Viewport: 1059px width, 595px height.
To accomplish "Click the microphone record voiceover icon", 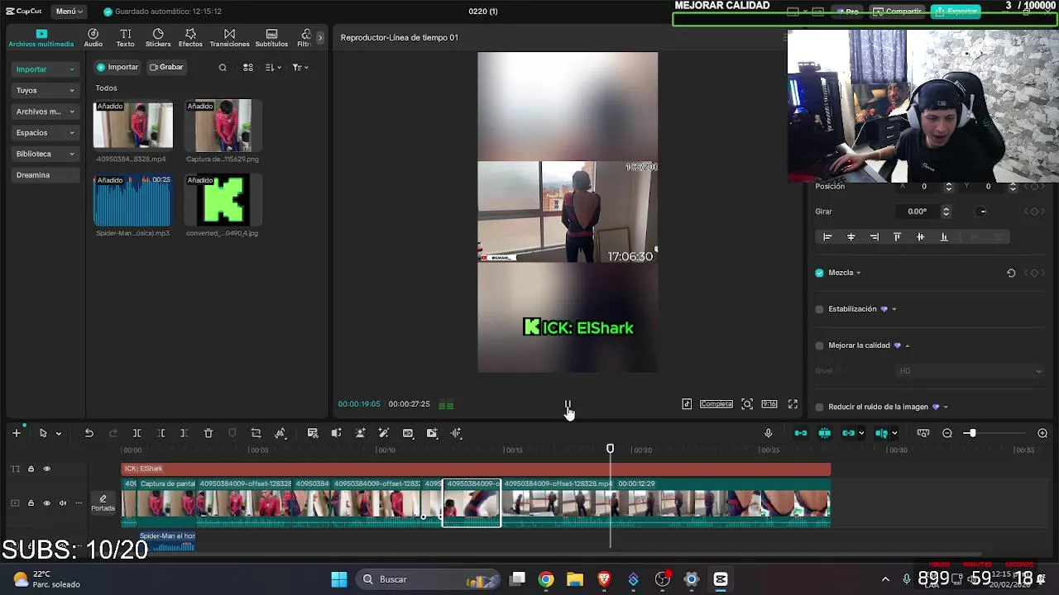I will (768, 433).
